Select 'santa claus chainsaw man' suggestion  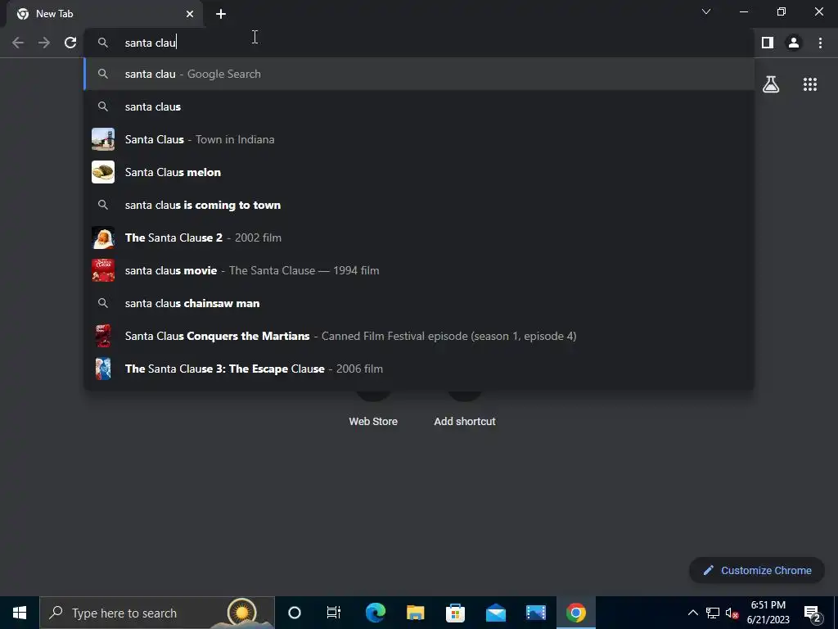tap(420, 303)
